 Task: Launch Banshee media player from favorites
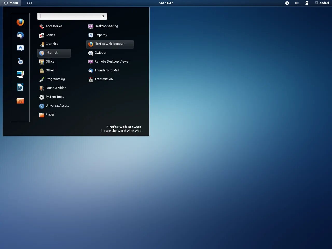click(x=20, y=61)
